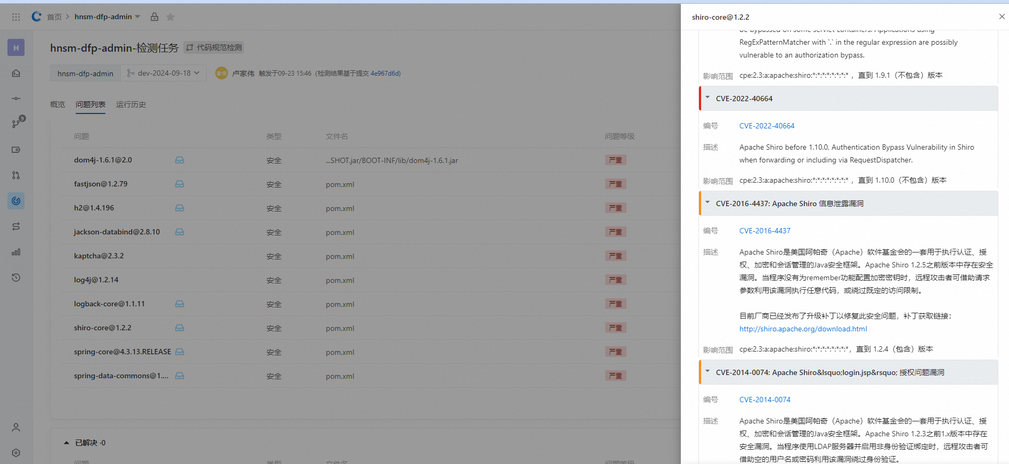Open the statistics bar chart icon
The image size is (1009, 464).
[x=16, y=252]
